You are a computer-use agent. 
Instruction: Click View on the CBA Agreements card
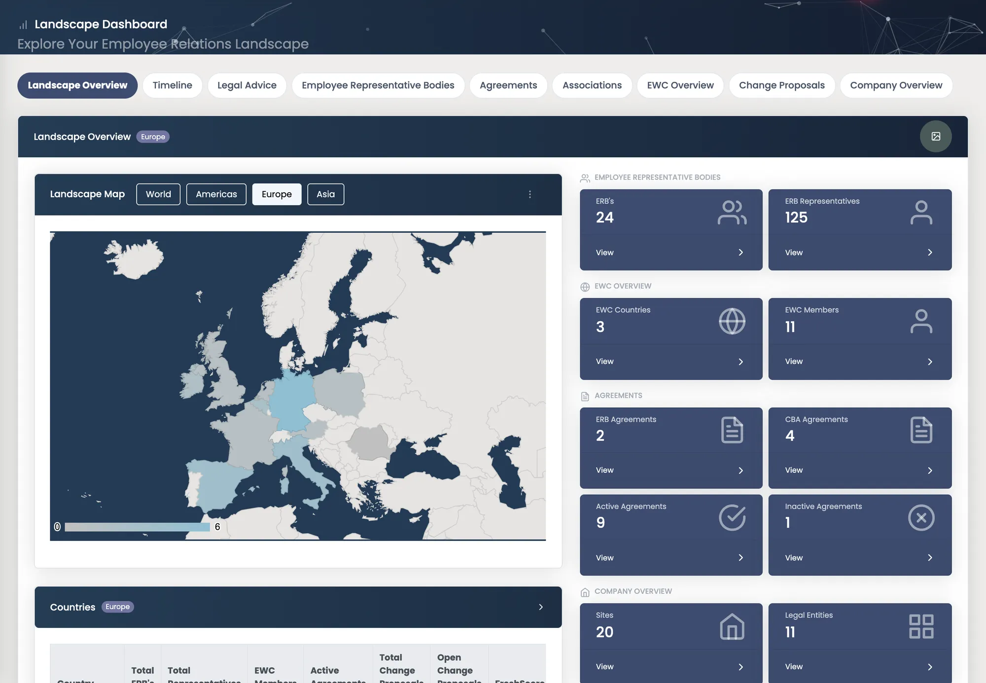pos(794,470)
